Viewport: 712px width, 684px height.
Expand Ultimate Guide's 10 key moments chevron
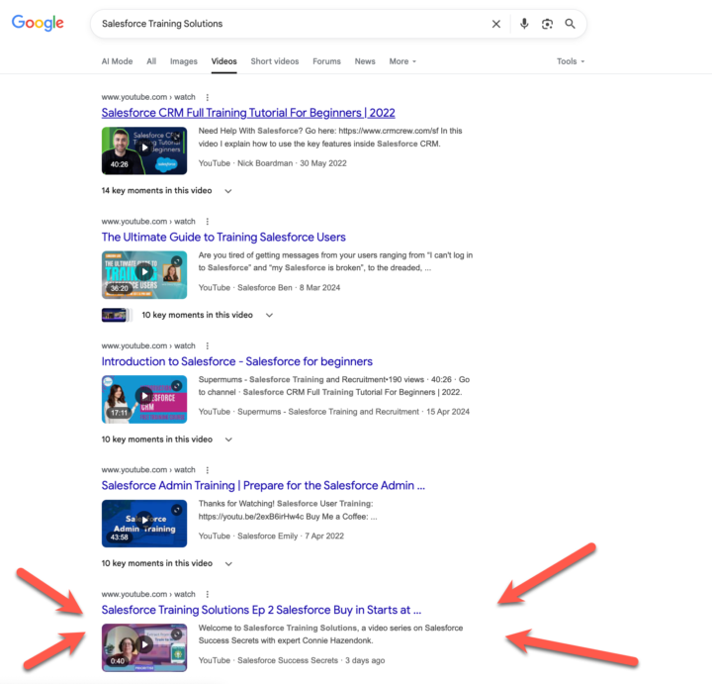(x=269, y=315)
